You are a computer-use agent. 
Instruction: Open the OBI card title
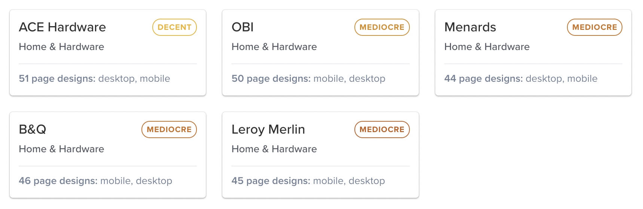(243, 27)
